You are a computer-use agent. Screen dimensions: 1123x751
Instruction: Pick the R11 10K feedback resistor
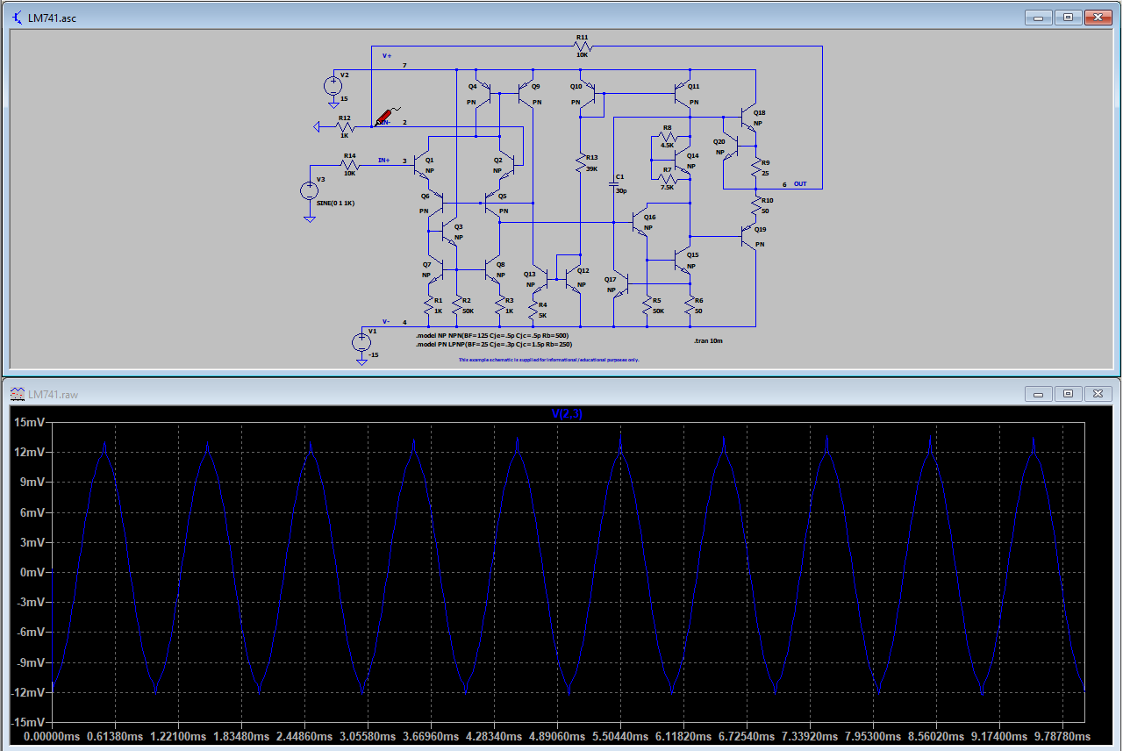tap(581, 46)
